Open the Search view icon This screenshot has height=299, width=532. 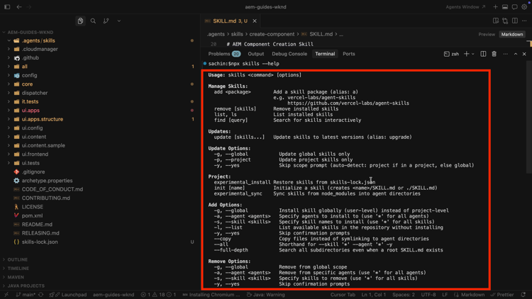[93, 21]
